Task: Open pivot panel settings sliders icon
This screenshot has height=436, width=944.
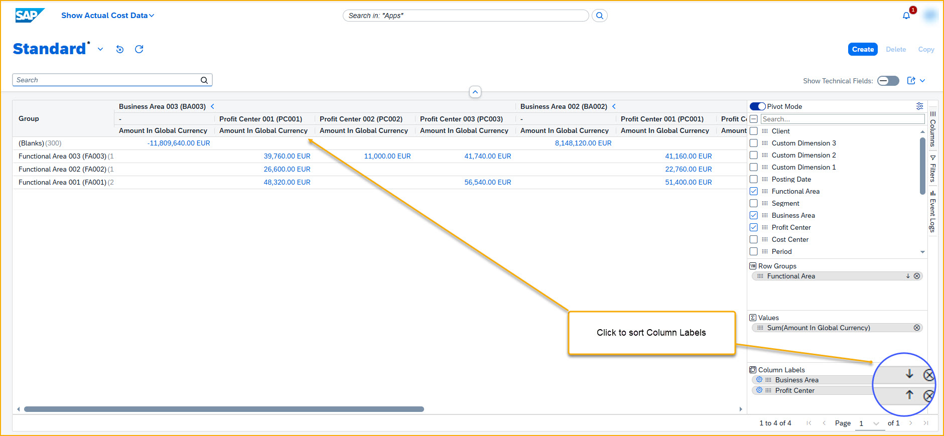Action: click(919, 106)
